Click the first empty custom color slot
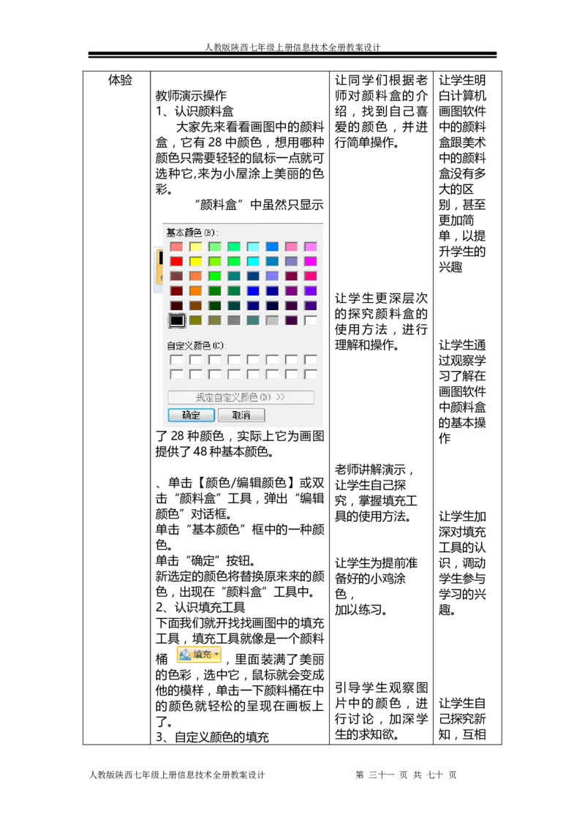The height and width of the screenshot is (828, 585). point(176,360)
